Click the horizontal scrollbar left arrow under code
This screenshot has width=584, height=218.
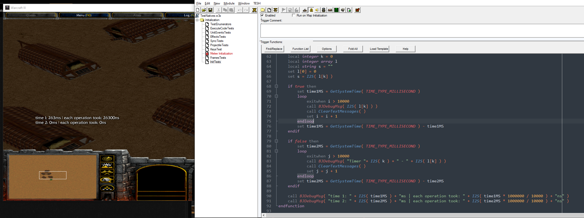click(x=264, y=215)
